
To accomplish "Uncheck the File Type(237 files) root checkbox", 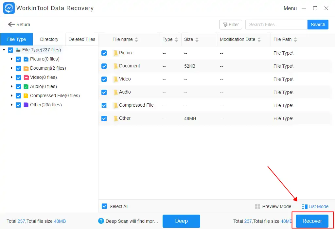I will 10,50.
